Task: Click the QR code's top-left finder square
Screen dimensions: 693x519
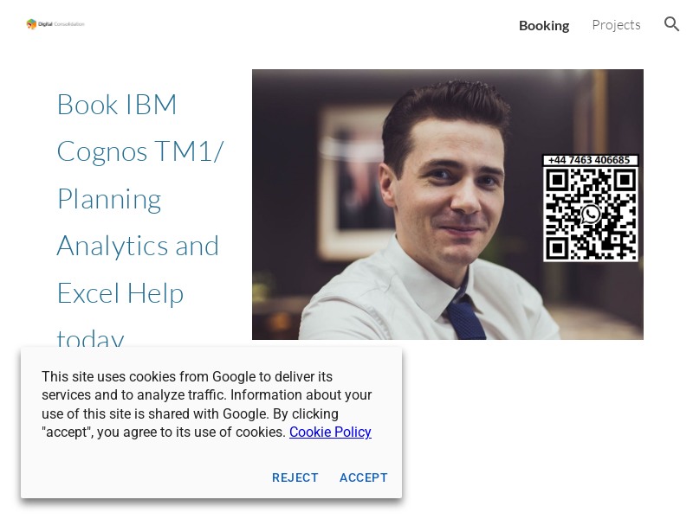Action: (557, 180)
